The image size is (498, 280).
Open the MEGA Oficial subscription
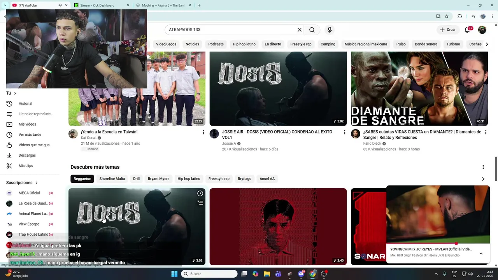[x=29, y=193]
